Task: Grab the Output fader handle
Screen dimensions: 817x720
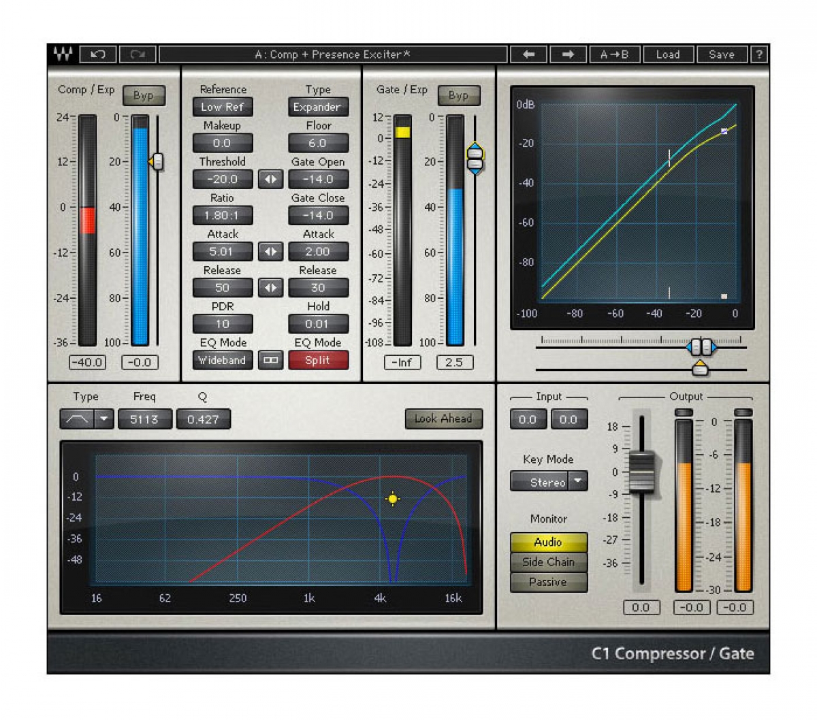Action: (x=641, y=472)
